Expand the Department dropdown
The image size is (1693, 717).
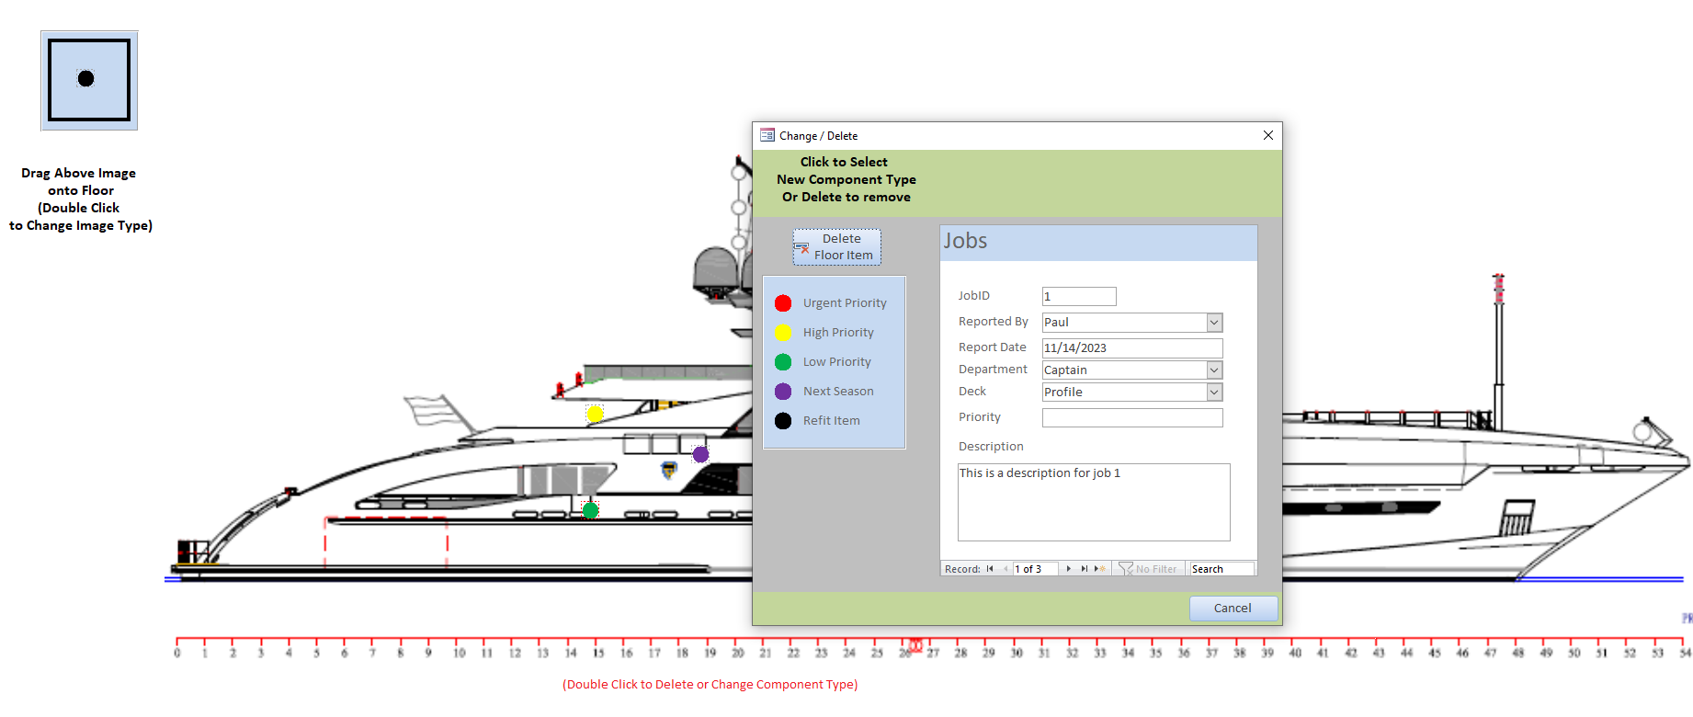[x=1214, y=370]
